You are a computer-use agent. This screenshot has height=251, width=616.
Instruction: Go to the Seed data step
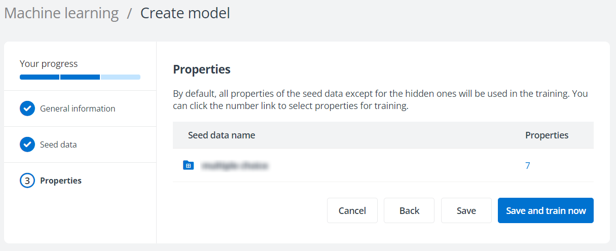click(x=58, y=145)
